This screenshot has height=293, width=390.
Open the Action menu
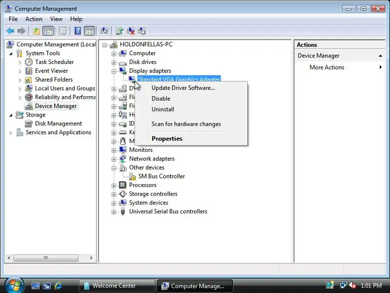click(x=34, y=19)
